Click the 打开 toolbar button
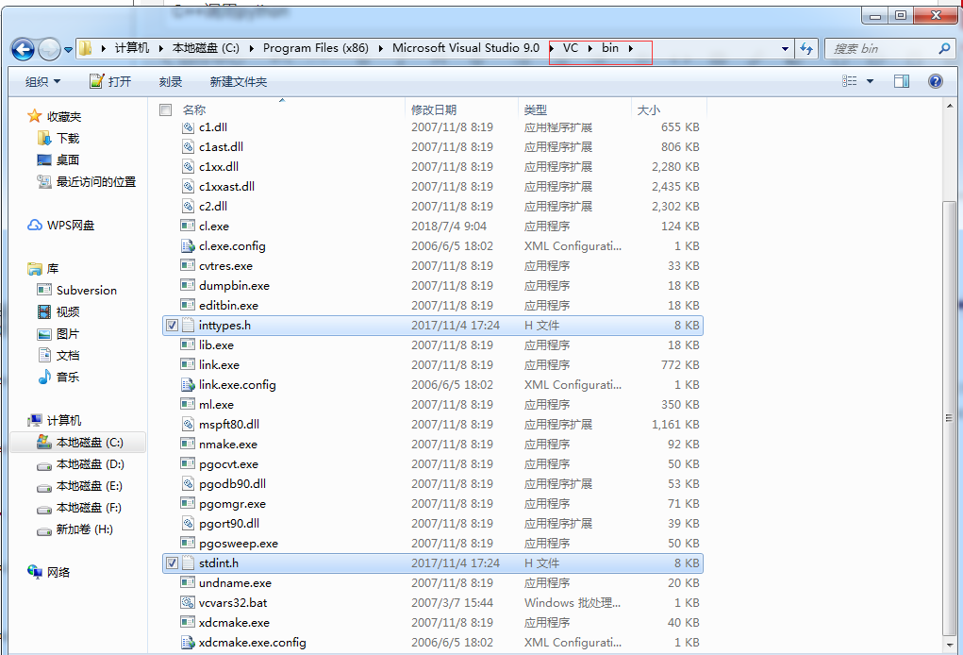Image resolution: width=963 pixels, height=655 pixels. (110, 82)
